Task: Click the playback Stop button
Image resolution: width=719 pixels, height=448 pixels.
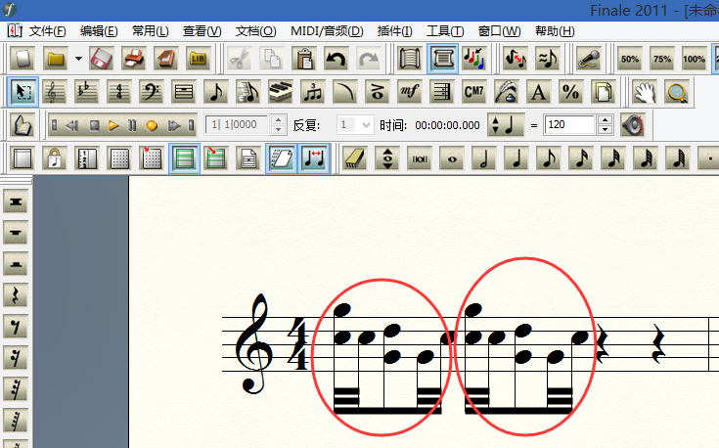Action: click(x=95, y=125)
